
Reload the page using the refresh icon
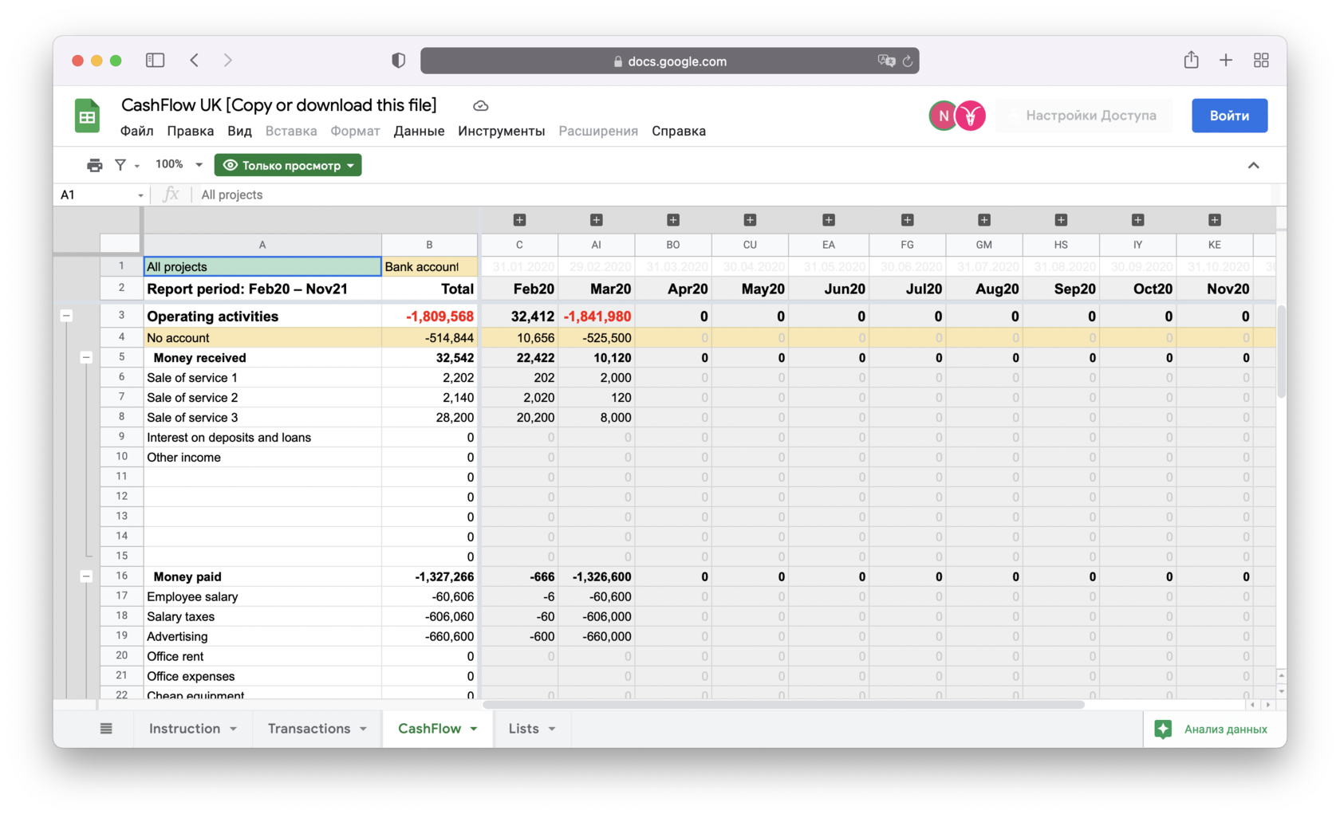908,61
